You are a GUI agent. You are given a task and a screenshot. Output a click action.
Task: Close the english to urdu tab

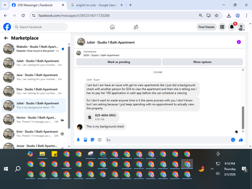[121, 5]
